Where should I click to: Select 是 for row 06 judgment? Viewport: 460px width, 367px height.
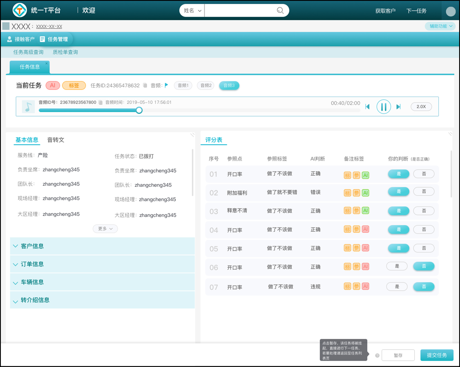(397, 266)
